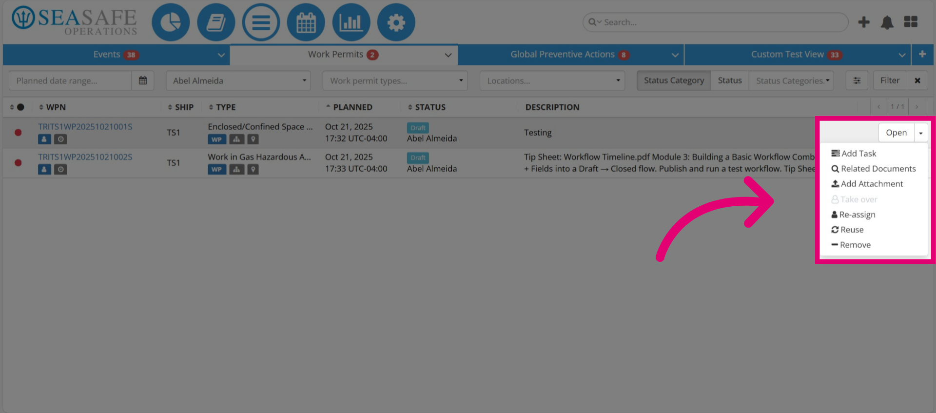936x413 pixels.
Task: Click red status dot of first permit row
Action: 18,133
